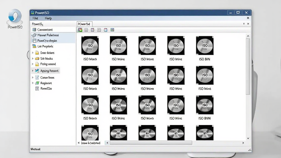Select the fourth ISO disc in the top row
281x158 pixels.
176,46
